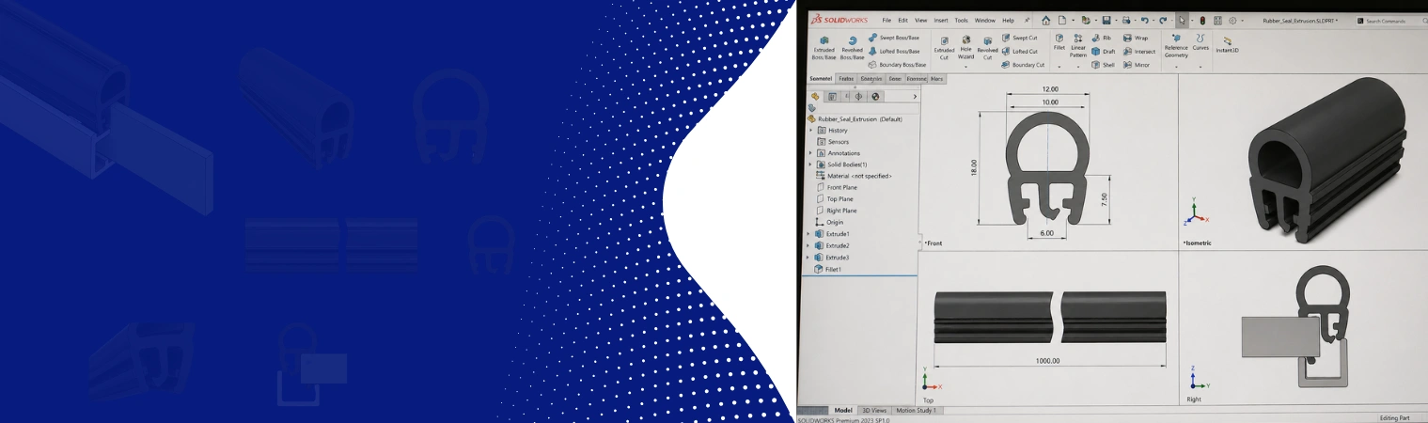Activate the Extruded Cut tool
The width and height of the screenshot is (1428, 423).
click(944, 49)
